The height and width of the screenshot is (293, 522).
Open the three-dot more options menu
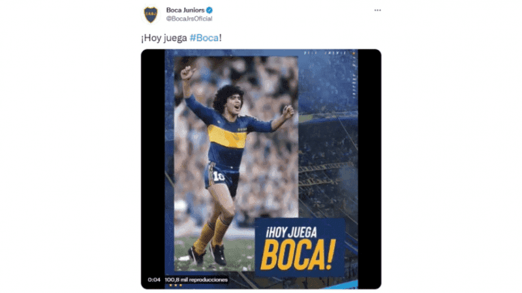378,10
